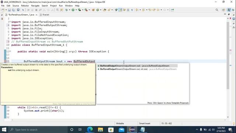Screen dimensions: 236x133
Task: Click the Last Edit Location icon
Action: tap(150, 10)
